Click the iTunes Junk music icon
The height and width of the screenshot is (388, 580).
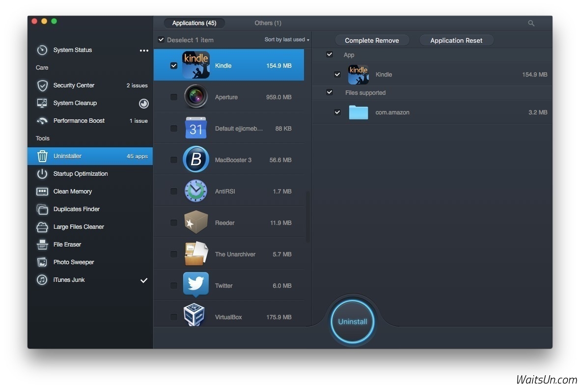coord(42,280)
